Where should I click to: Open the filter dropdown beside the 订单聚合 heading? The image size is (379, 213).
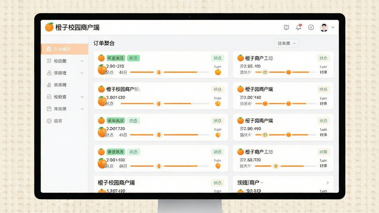[287, 43]
